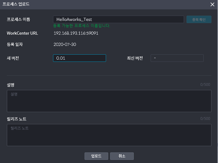This screenshot has width=218, height=163.
Task: Click the WorkCenter URL label
Action: 22,33
